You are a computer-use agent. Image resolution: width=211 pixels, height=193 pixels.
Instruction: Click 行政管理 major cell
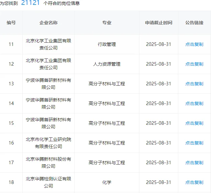[107, 44]
